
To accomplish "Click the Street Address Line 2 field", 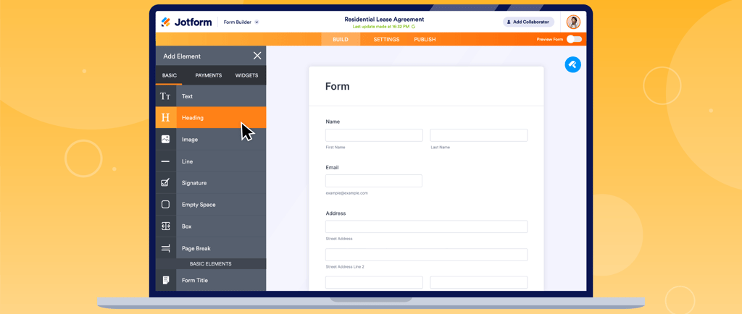I will pyautogui.click(x=426, y=255).
